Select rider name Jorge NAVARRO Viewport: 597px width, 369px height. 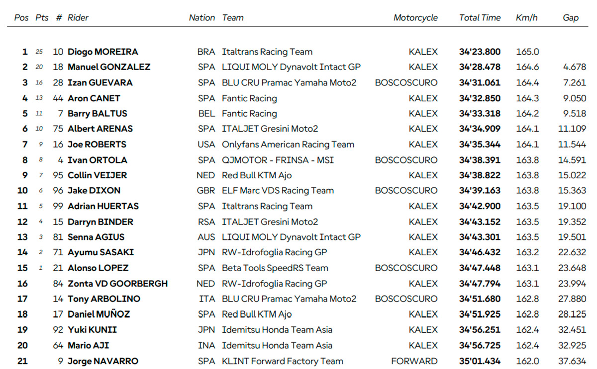(x=103, y=361)
